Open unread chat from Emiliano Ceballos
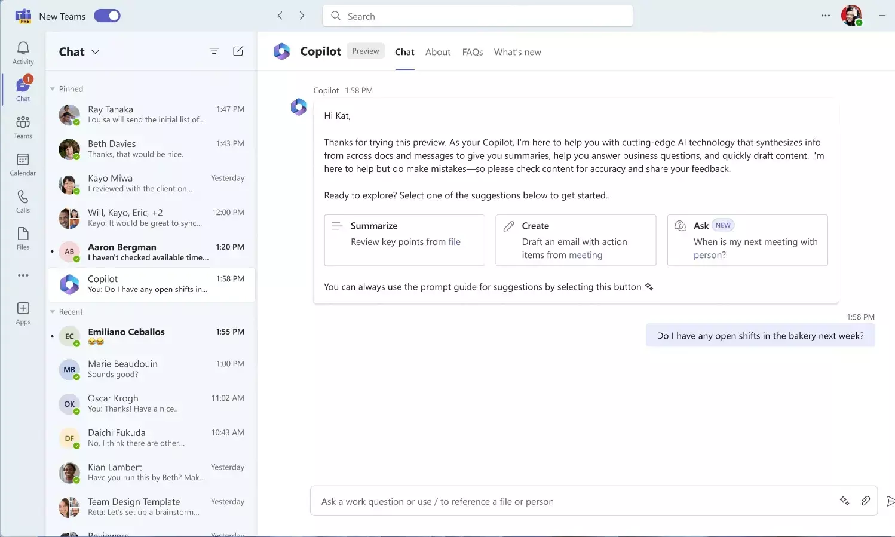 point(151,337)
